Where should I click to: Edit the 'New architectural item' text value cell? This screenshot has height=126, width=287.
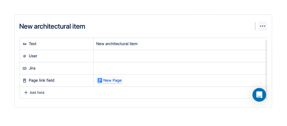(180, 44)
